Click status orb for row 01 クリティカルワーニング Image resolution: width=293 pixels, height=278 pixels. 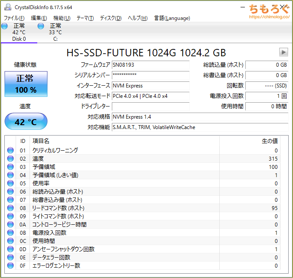click(x=10, y=150)
